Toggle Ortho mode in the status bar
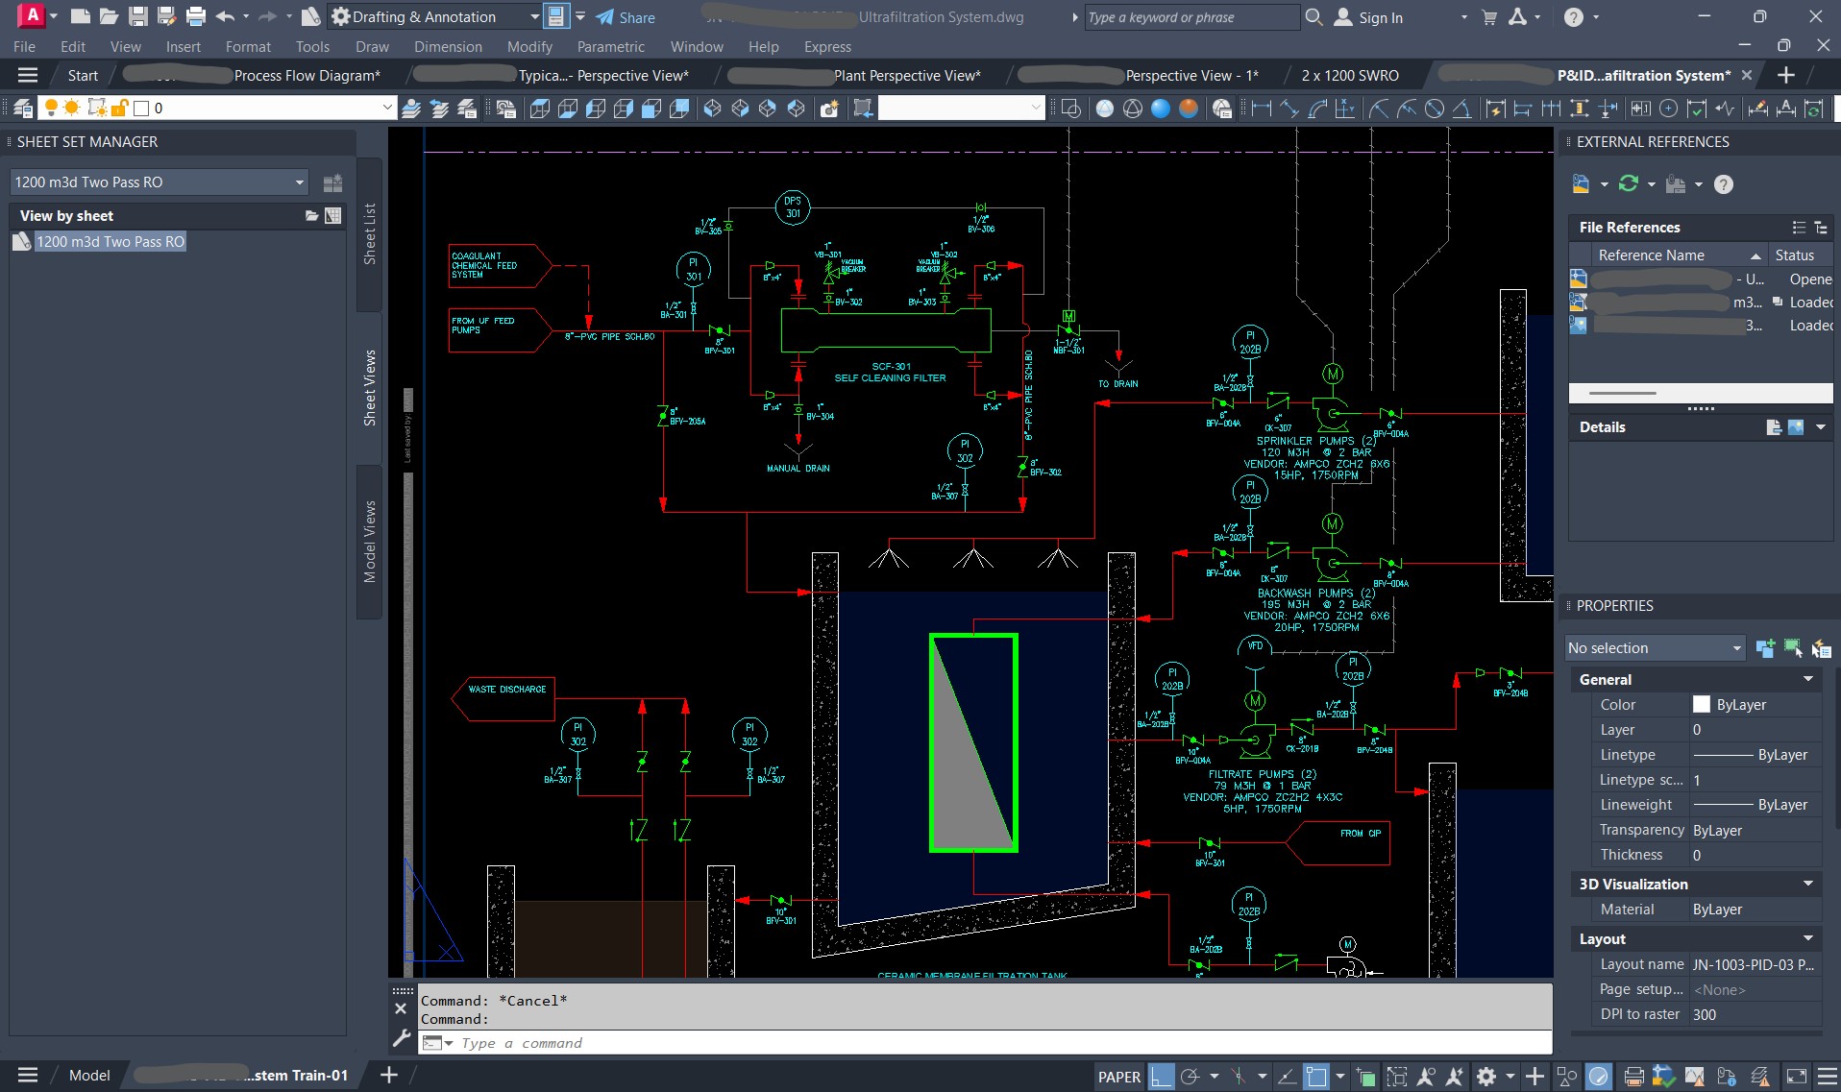The width and height of the screenshot is (1841, 1092). pyautogui.click(x=1162, y=1077)
